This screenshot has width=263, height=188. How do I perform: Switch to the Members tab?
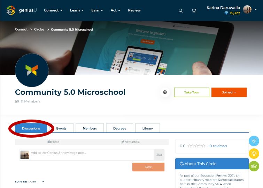[90, 128]
